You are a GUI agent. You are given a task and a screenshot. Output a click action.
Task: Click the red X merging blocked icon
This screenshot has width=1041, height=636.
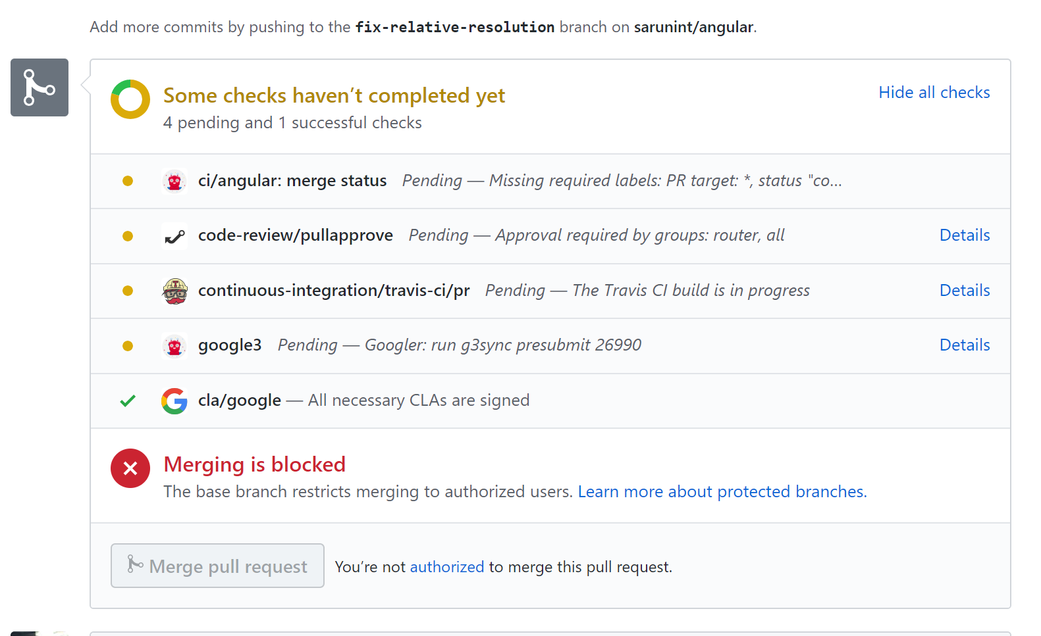click(x=130, y=468)
